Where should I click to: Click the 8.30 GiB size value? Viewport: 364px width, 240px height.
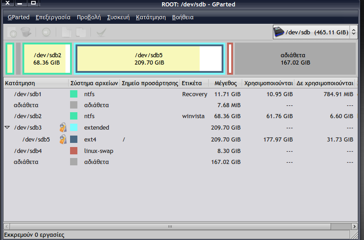tap(229, 151)
